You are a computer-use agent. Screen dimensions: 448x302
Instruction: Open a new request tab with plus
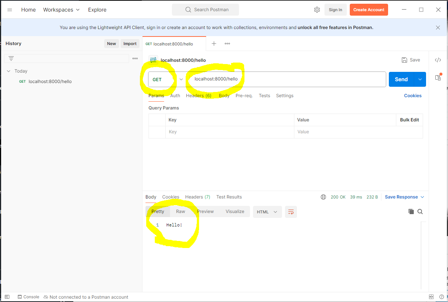click(x=214, y=44)
